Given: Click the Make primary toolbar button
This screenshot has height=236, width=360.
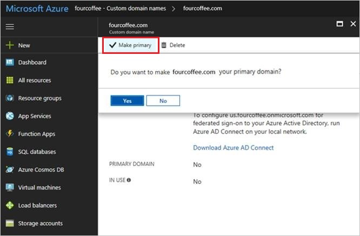Looking at the screenshot, I should 130,45.
